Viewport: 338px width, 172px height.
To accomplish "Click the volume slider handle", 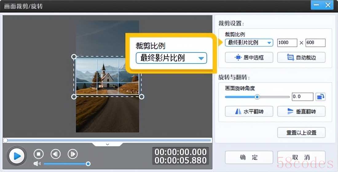I will point(88,164).
